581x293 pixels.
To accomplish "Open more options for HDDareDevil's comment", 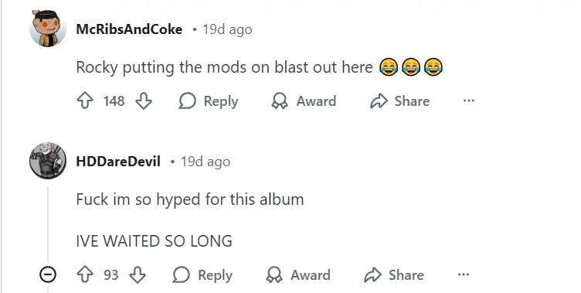I will coord(463,274).
